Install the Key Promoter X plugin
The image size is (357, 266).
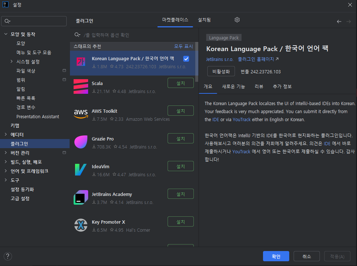tap(181, 221)
